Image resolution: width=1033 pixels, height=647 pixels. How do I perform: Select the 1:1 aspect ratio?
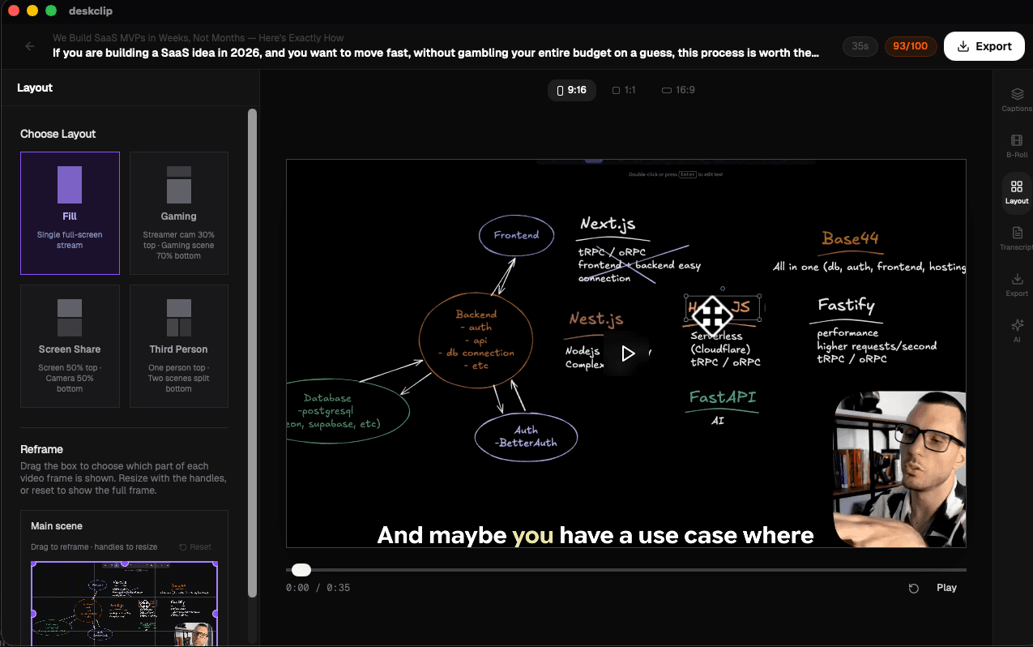(x=624, y=90)
